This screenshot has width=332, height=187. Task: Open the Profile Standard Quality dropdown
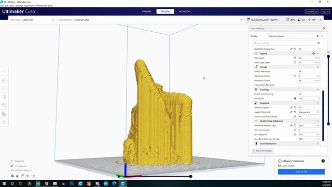tap(296, 36)
